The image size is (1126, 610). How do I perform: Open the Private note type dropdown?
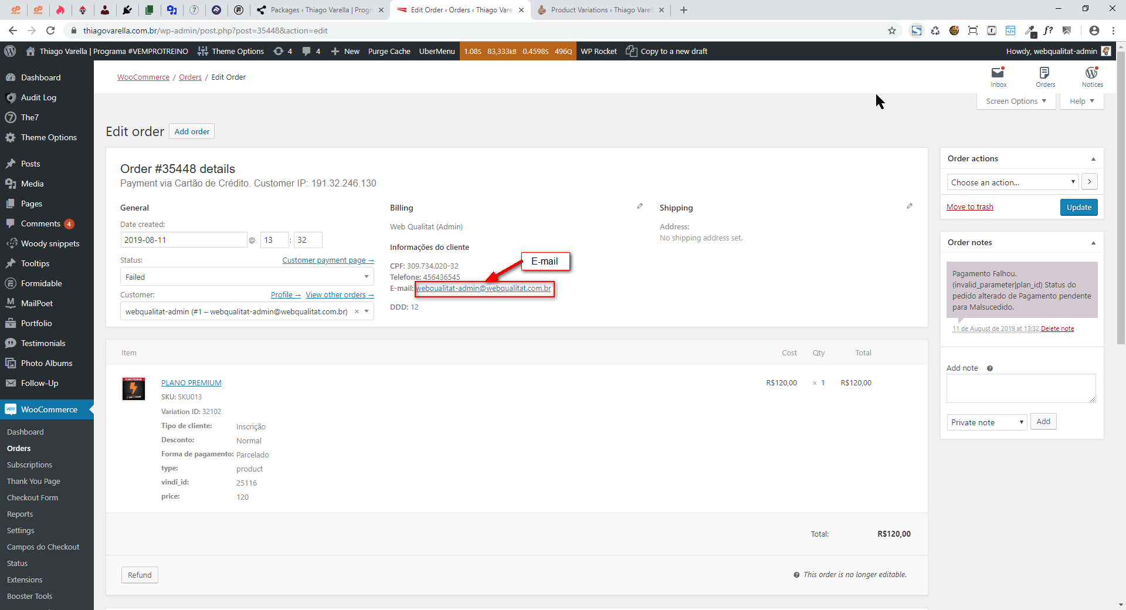coord(987,422)
